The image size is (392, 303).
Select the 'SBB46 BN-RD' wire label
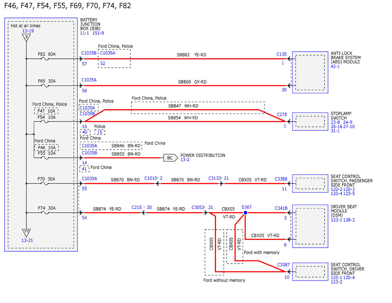[126, 145]
